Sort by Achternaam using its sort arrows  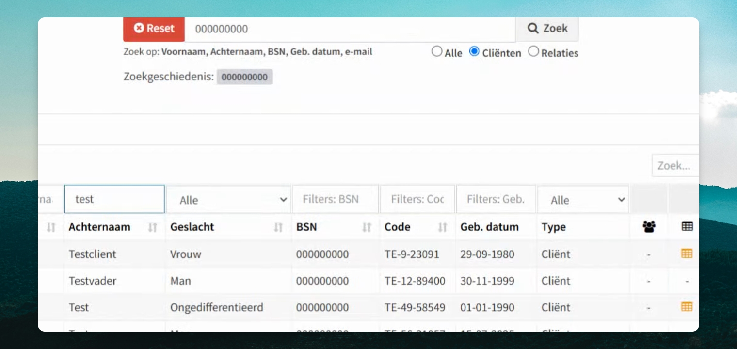153,227
